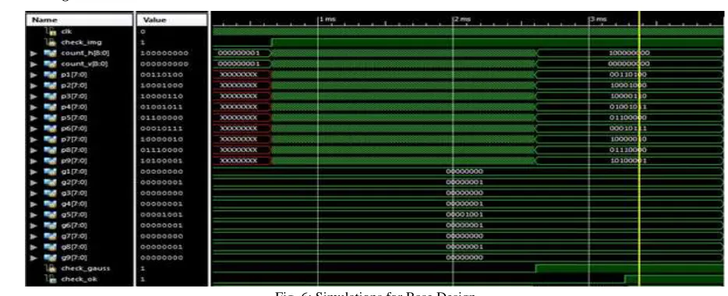The image size is (728, 296).
Task: Click the p4 bus icon
Action: click(50, 107)
